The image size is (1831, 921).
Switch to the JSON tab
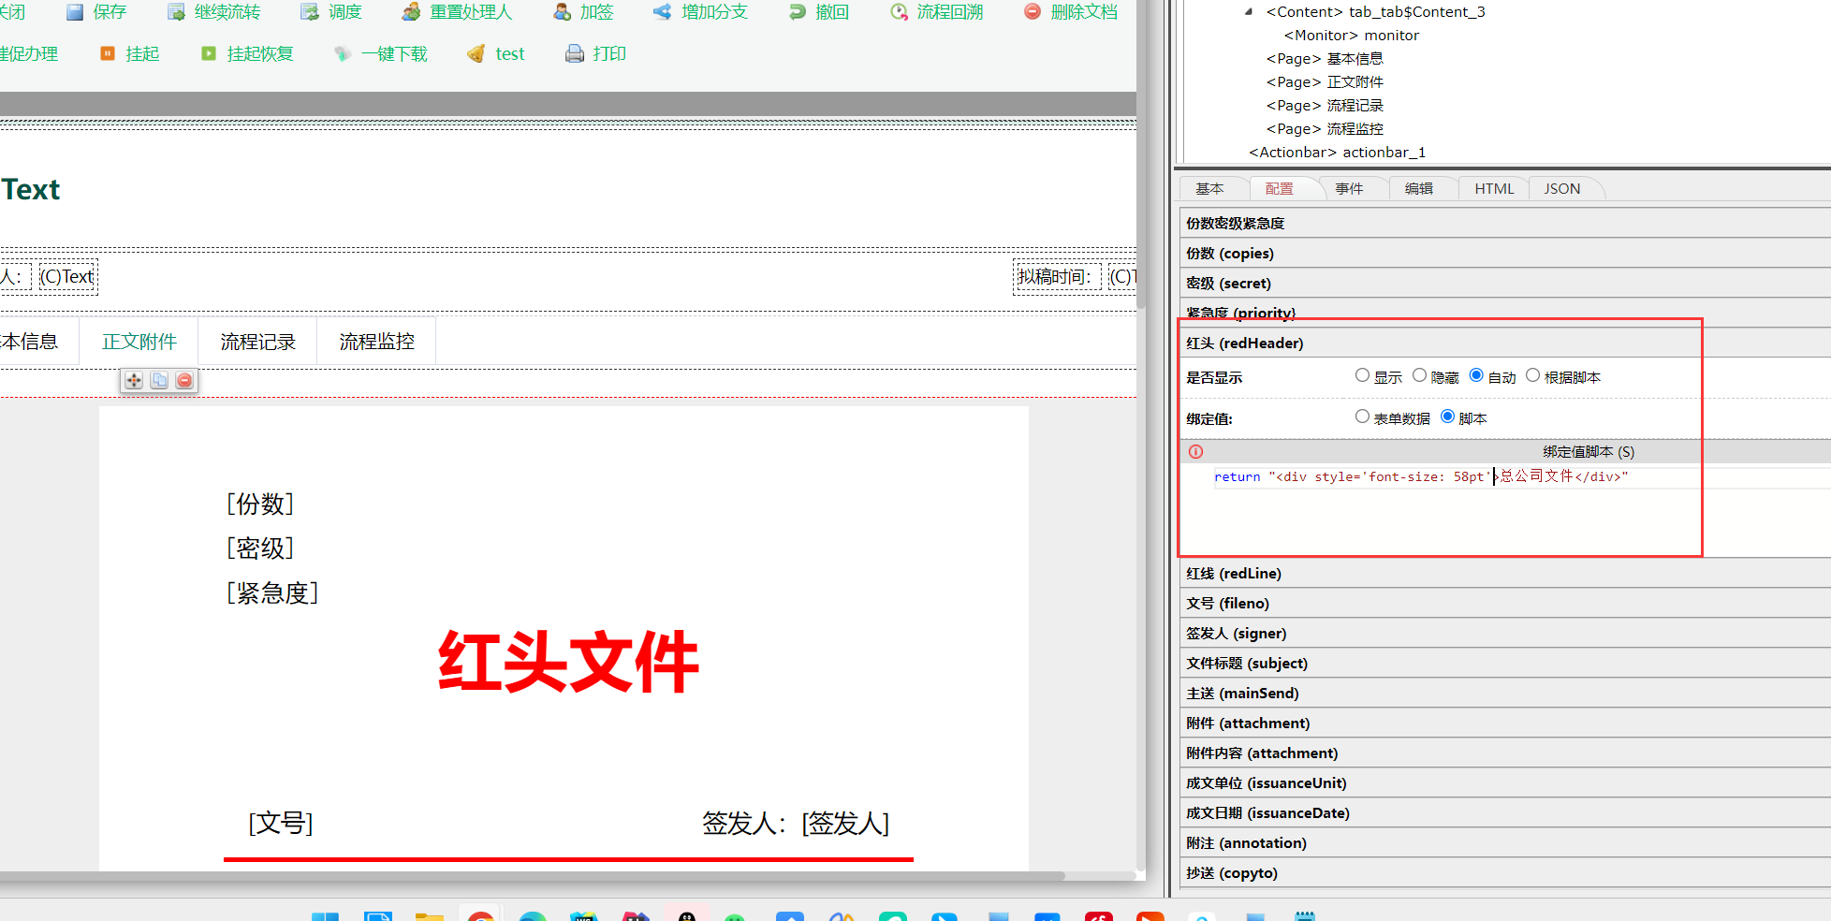[1561, 189]
